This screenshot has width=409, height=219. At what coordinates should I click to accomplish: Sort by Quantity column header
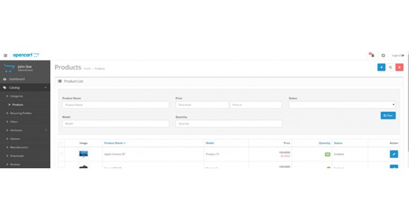pyautogui.click(x=324, y=143)
